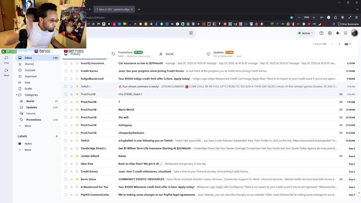Open attachment icon on Kaizzr email
The width and height of the screenshot is (361, 203).
pyautogui.click(x=341, y=156)
